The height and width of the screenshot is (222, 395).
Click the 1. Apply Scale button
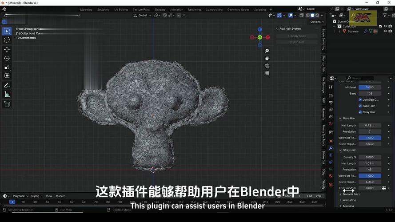click(297, 36)
